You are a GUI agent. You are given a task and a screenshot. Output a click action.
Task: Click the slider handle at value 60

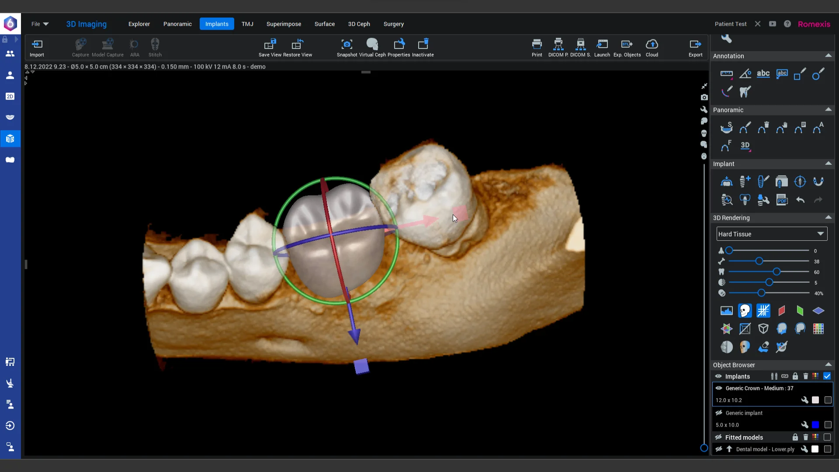click(x=777, y=272)
